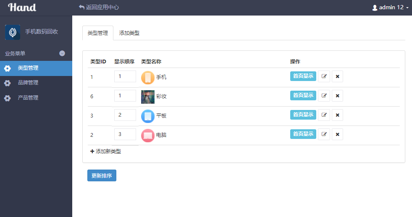Focus display order field for 手机
This screenshot has width=412, height=217.
(x=125, y=76)
